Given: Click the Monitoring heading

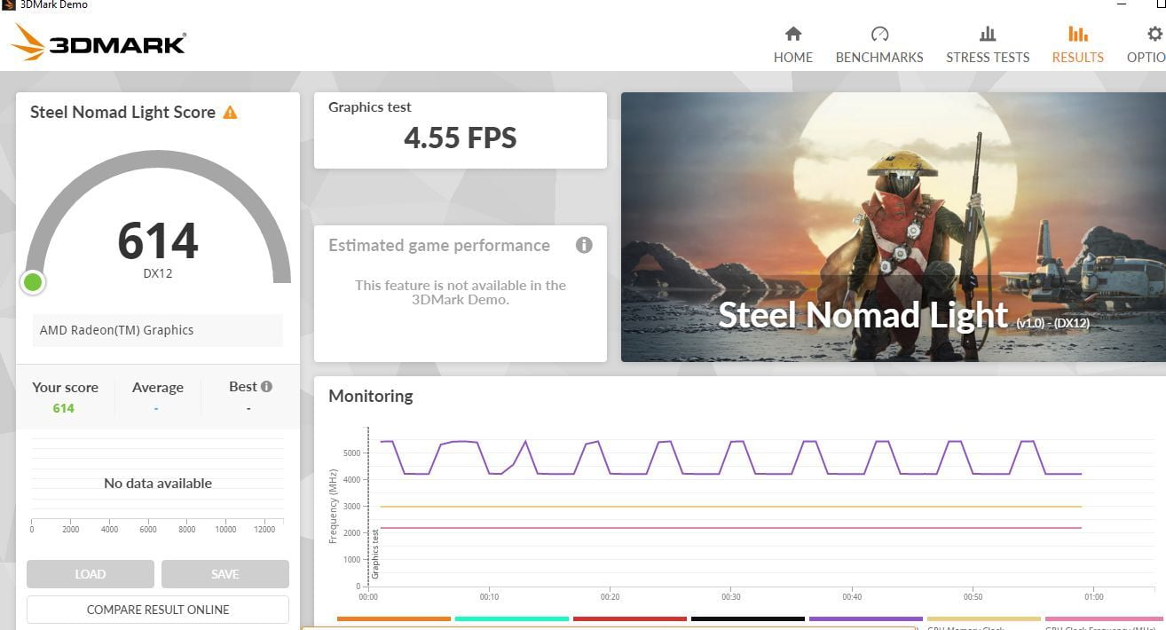Looking at the screenshot, I should [x=371, y=396].
